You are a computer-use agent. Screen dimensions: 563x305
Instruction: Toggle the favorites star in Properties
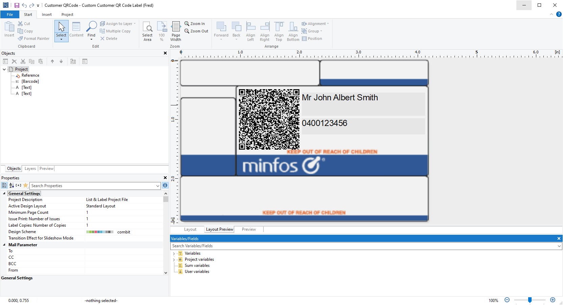(25, 185)
